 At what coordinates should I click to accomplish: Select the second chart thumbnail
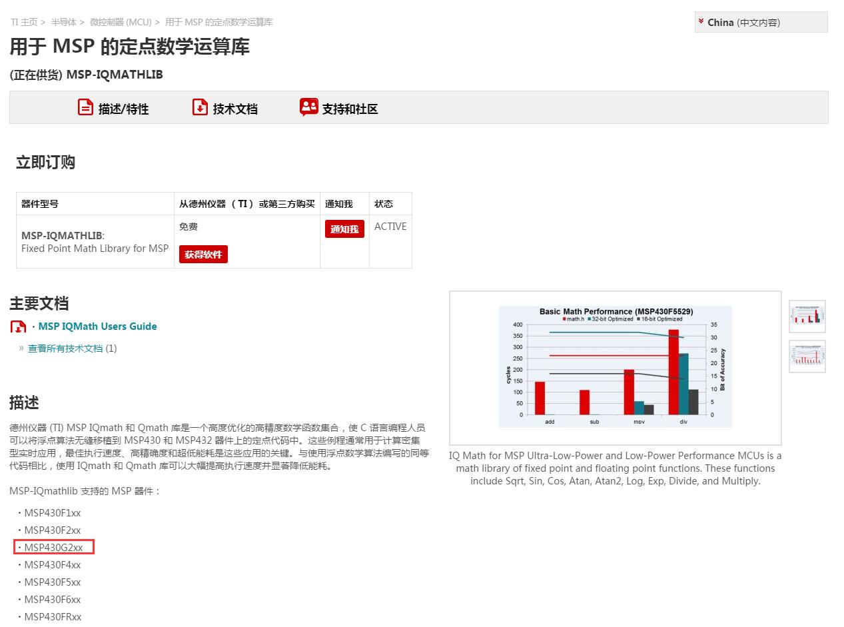tap(807, 356)
